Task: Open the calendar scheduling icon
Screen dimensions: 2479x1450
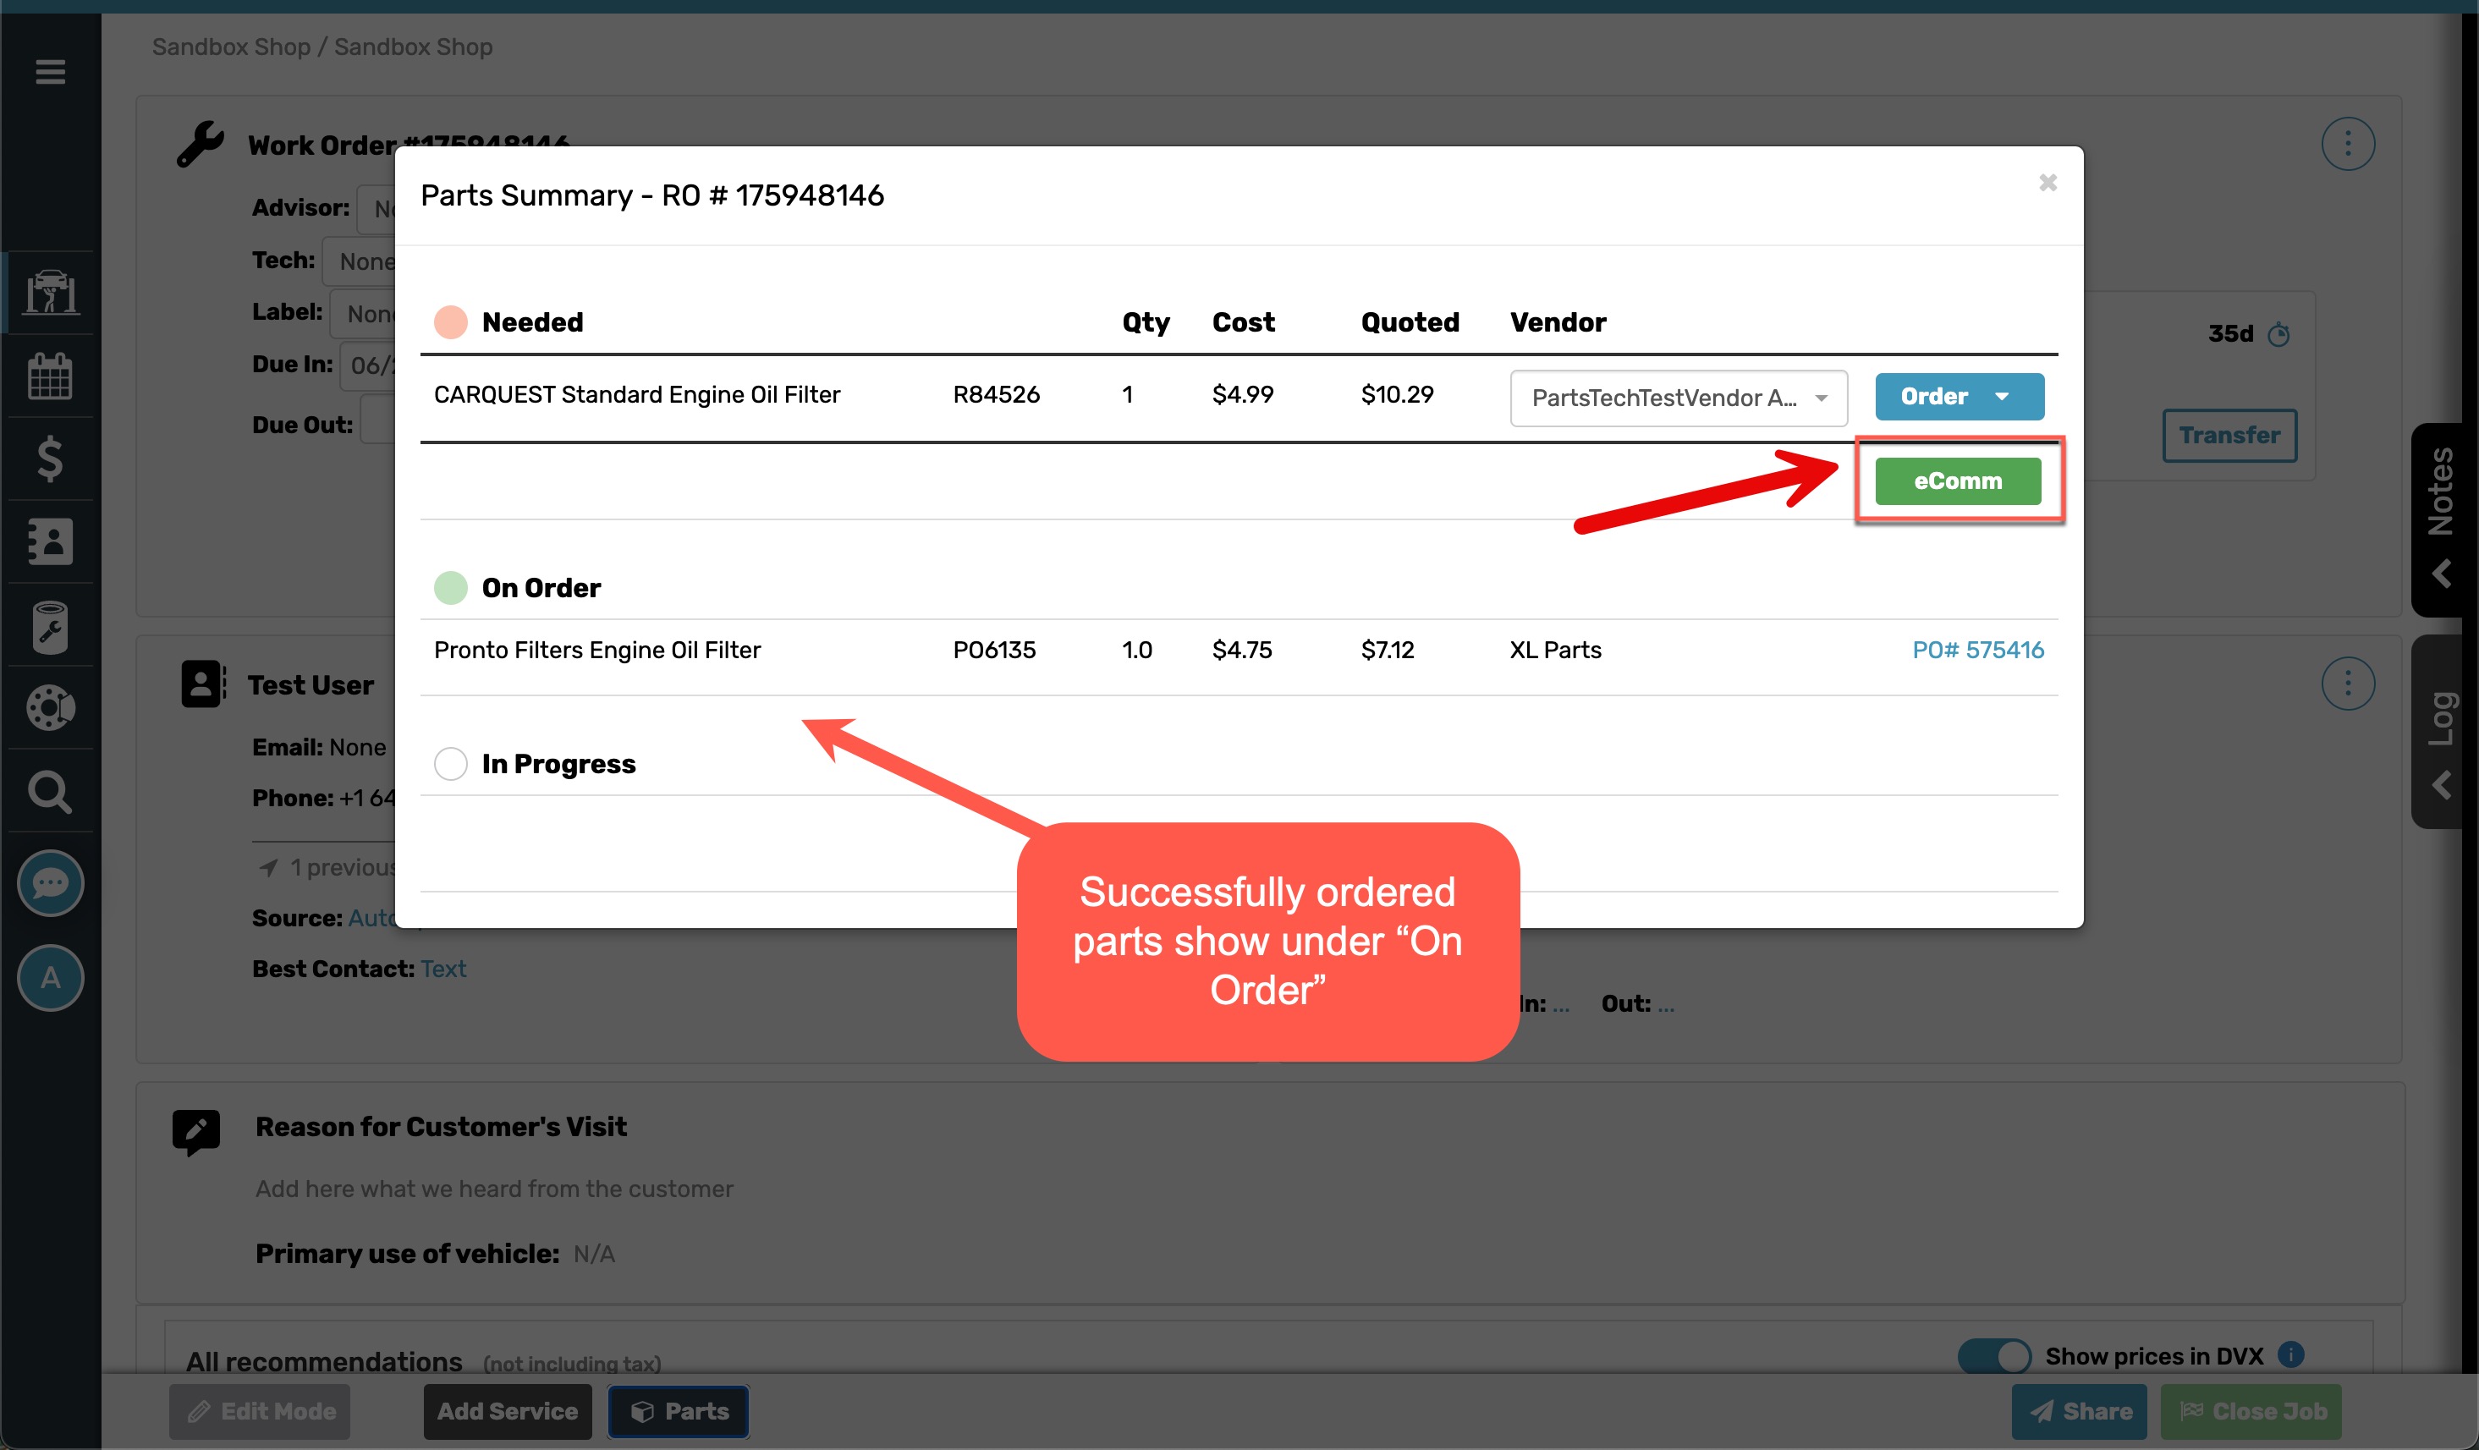Action: pos(50,376)
